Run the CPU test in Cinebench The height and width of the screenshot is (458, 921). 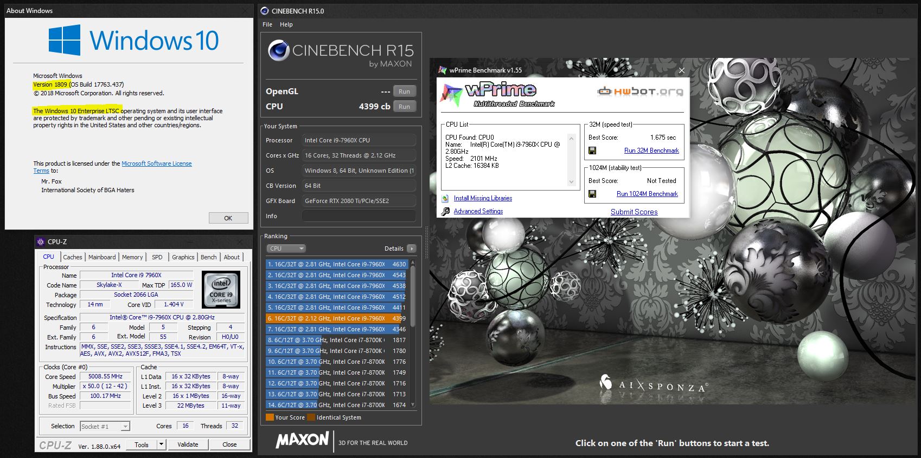[x=404, y=107]
